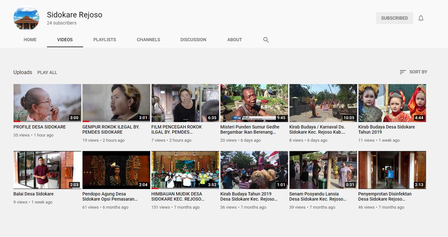Image resolution: width=448 pixels, height=237 pixels.
Task: Play the GEMPUR ROKOK ILEGAL thumbnail
Action: click(116, 103)
